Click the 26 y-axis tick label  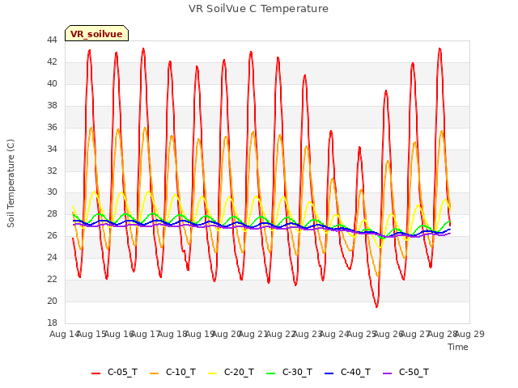click(52, 235)
